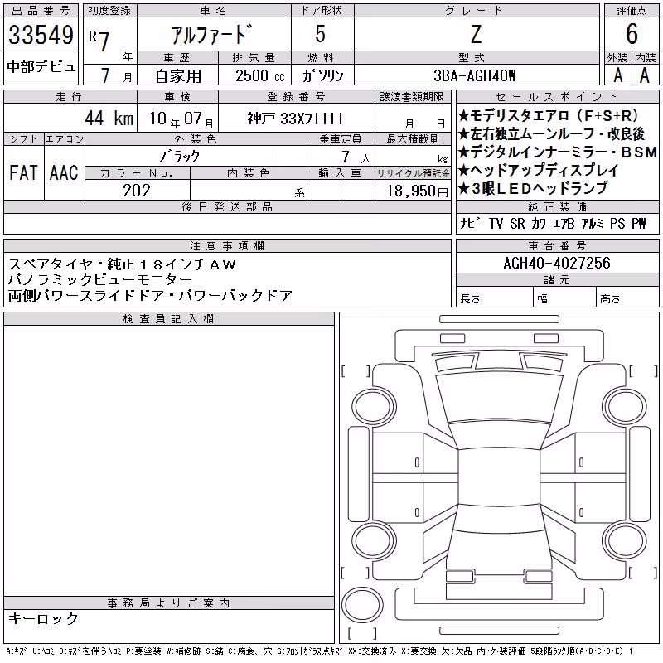Click the car name アルファード
Image resolution: width=663 pixels, height=663 pixels.
click(212, 34)
